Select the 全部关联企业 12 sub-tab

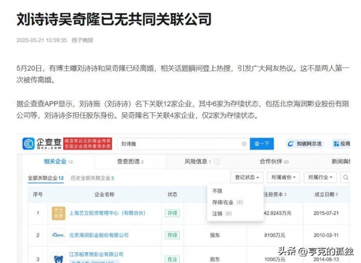pos(46,178)
